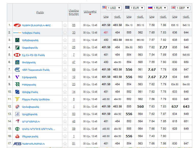
Task: Sort by USD buy column header
Action: [x=106, y=17]
